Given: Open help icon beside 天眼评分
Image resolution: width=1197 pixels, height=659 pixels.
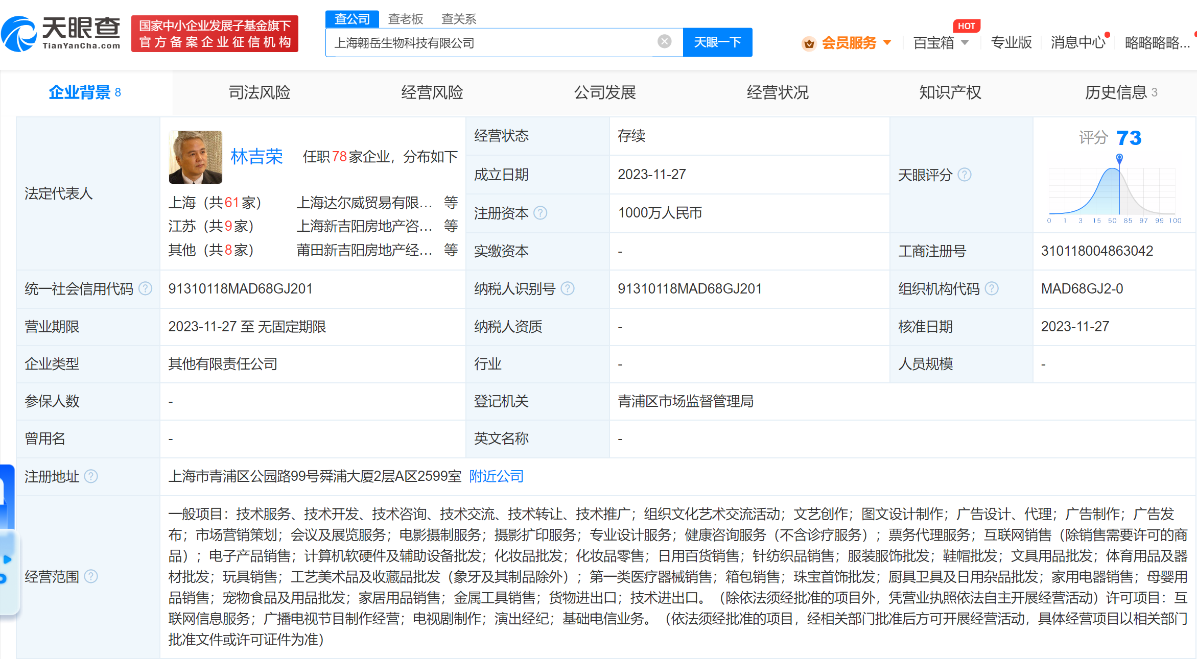Looking at the screenshot, I should pos(965,175).
